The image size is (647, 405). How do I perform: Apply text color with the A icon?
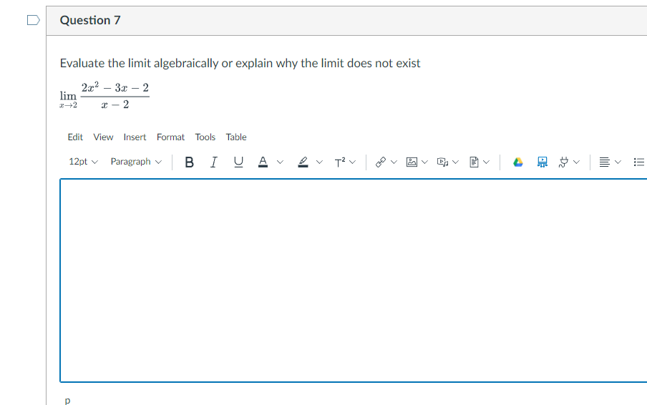pyautogui.click(x=263, y=162)
